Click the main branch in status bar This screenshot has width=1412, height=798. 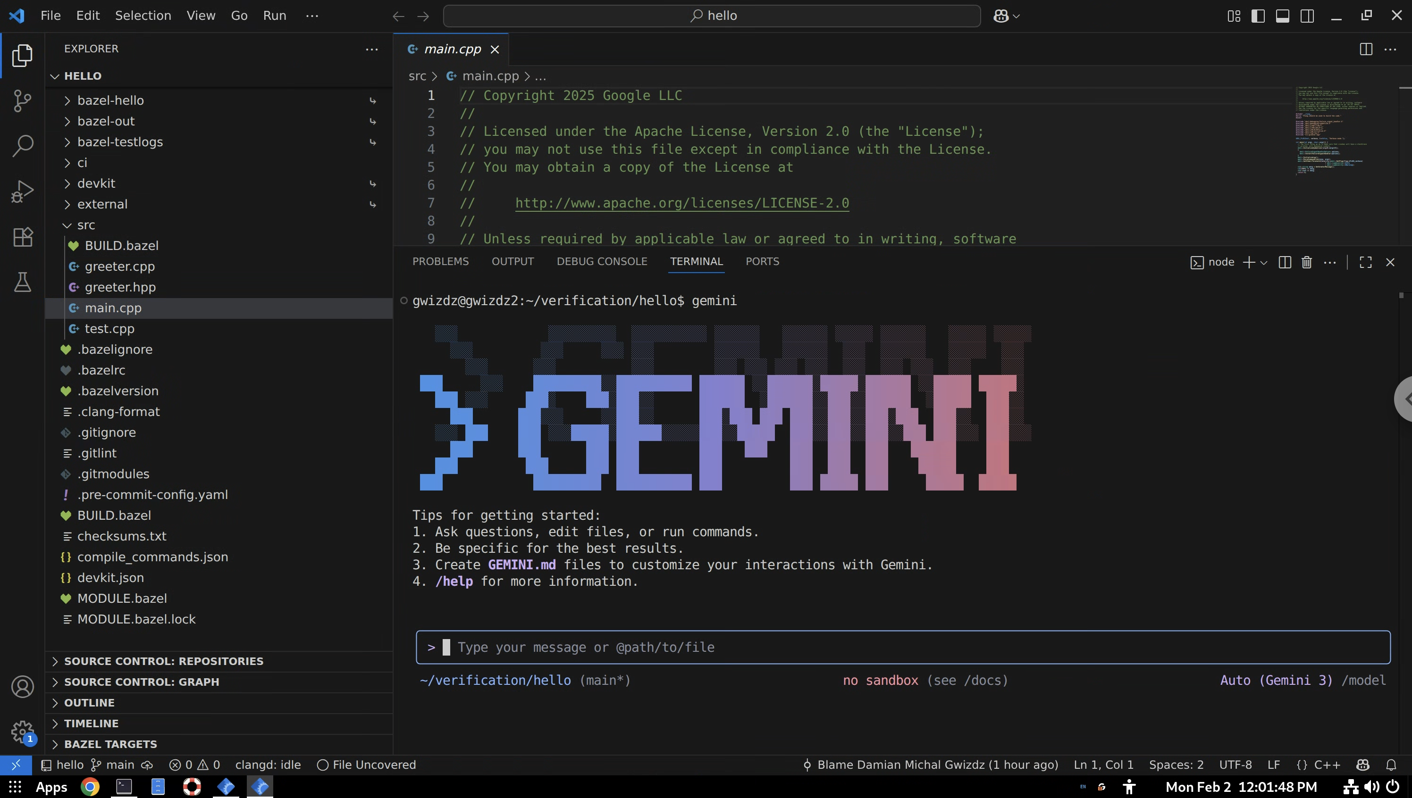point(113,765)
